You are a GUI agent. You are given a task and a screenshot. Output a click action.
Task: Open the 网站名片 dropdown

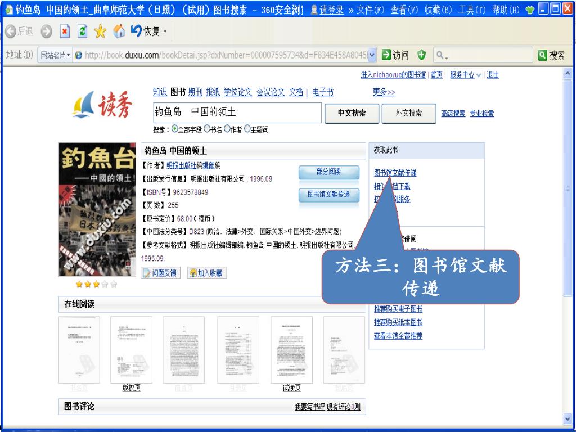point(55,55)
